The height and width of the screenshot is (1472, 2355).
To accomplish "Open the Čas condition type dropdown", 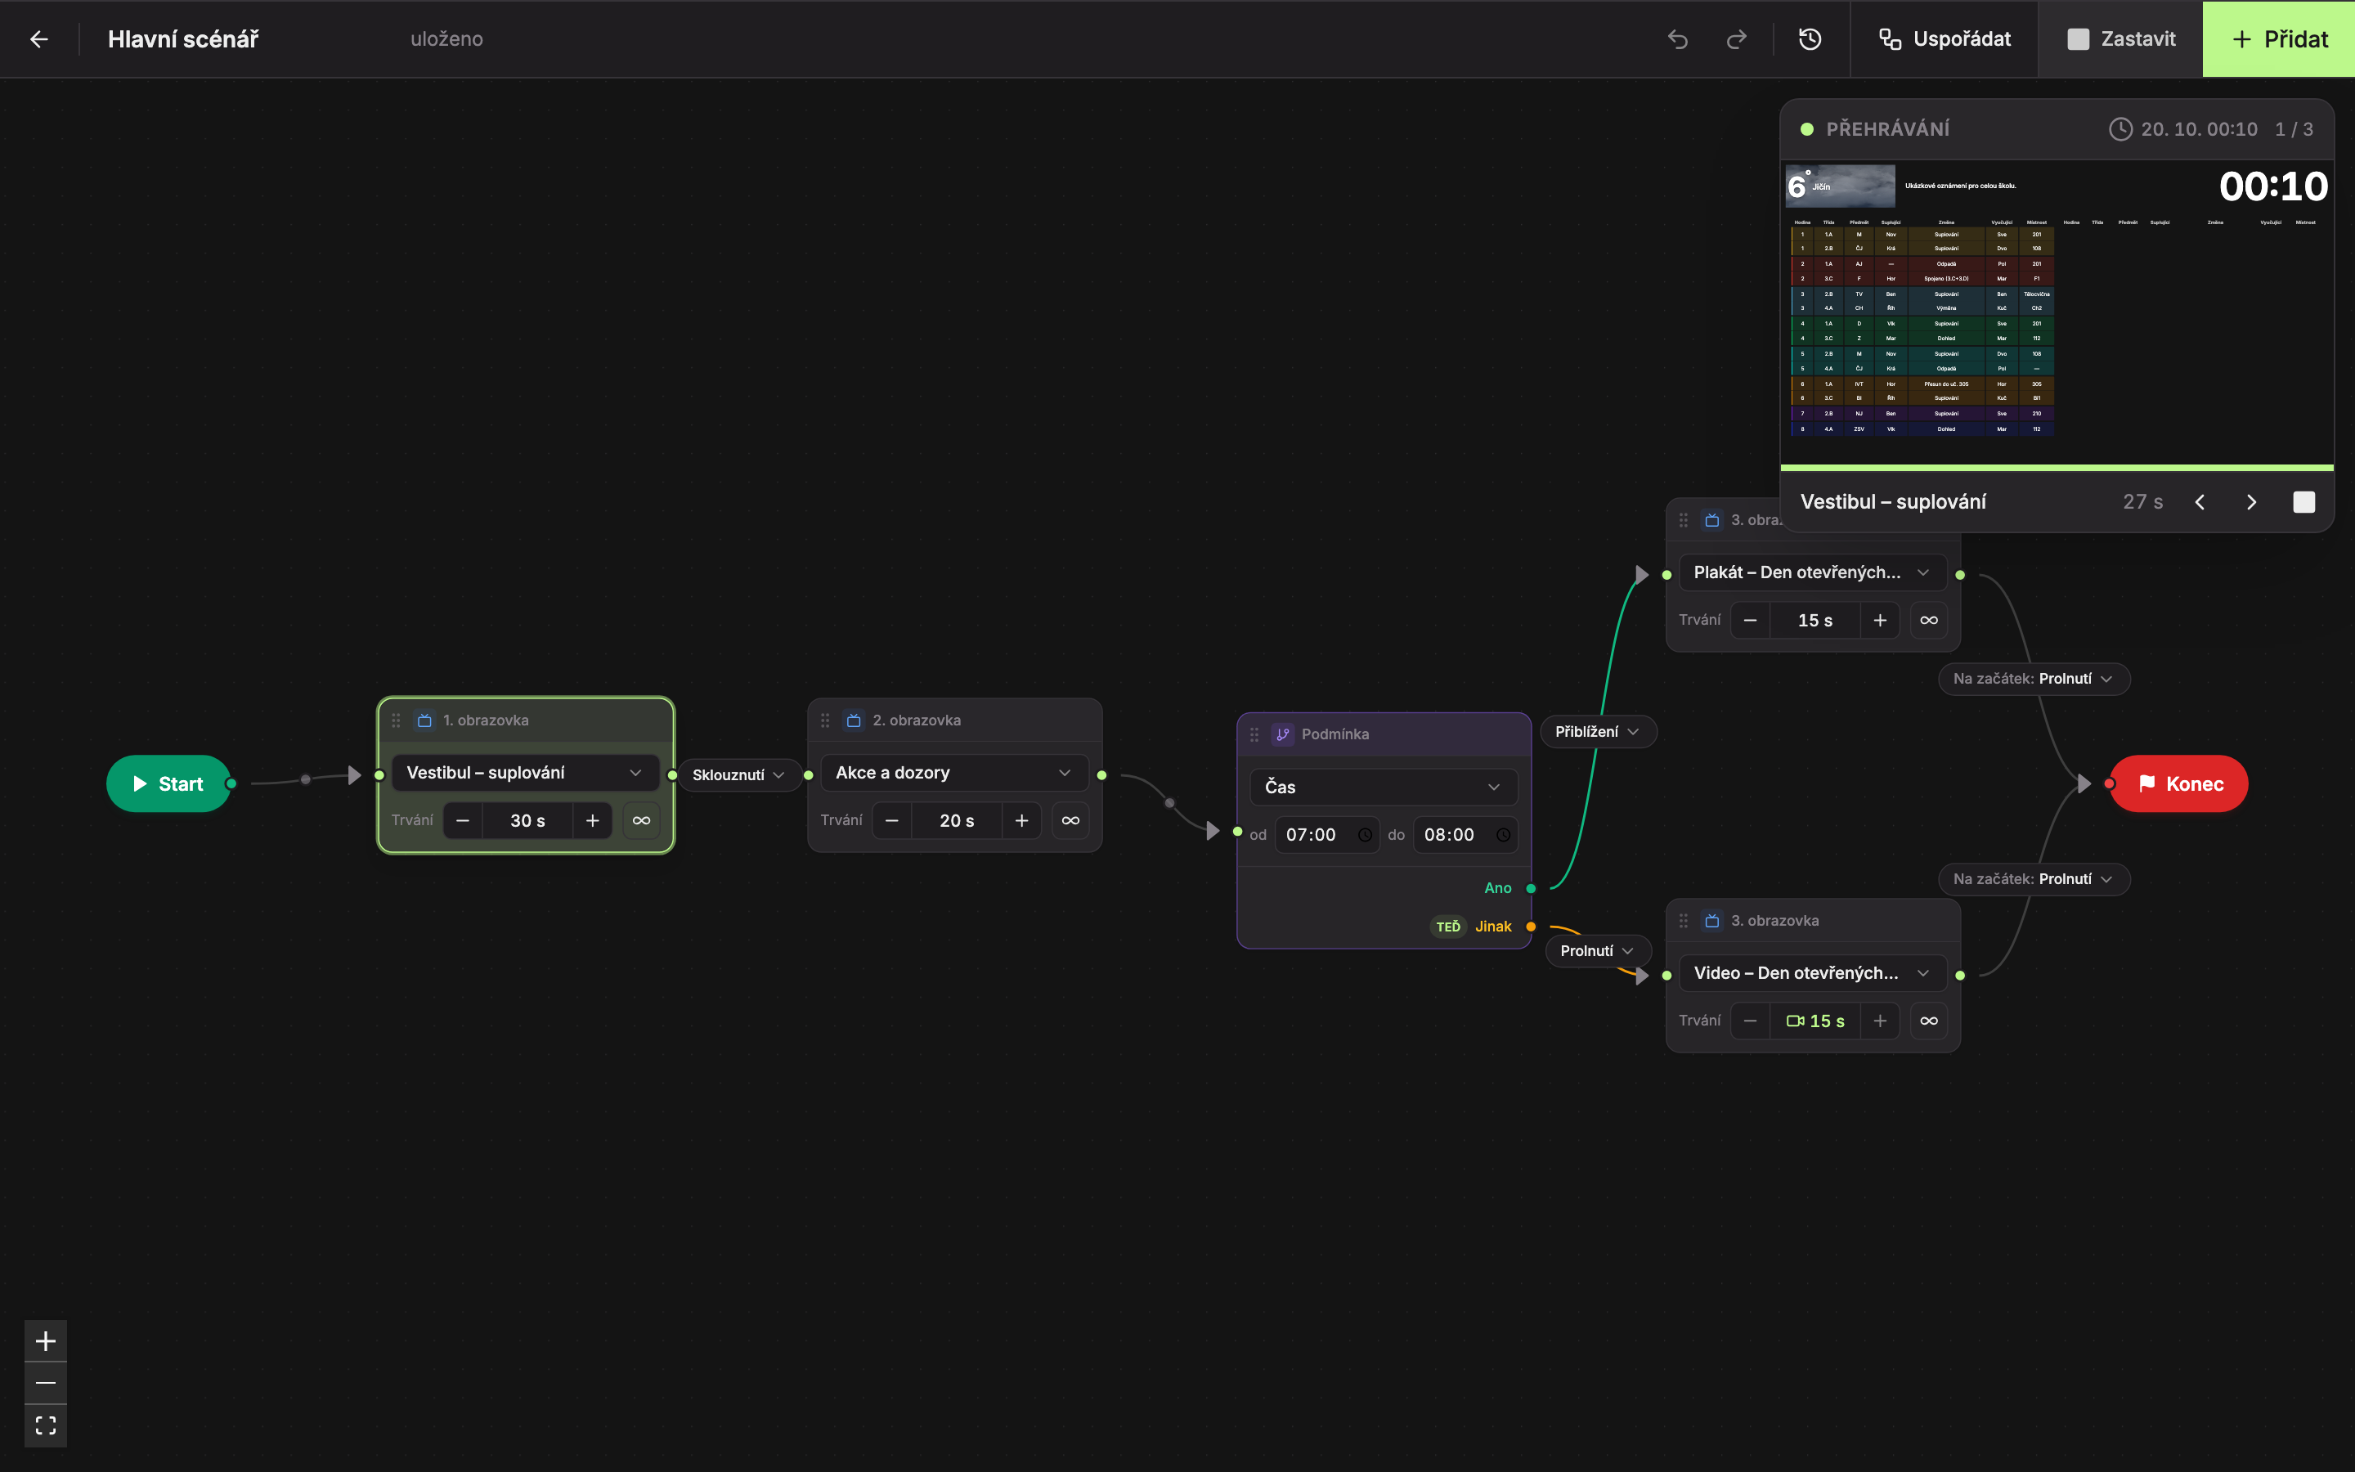I will (x=1384, y=787).
